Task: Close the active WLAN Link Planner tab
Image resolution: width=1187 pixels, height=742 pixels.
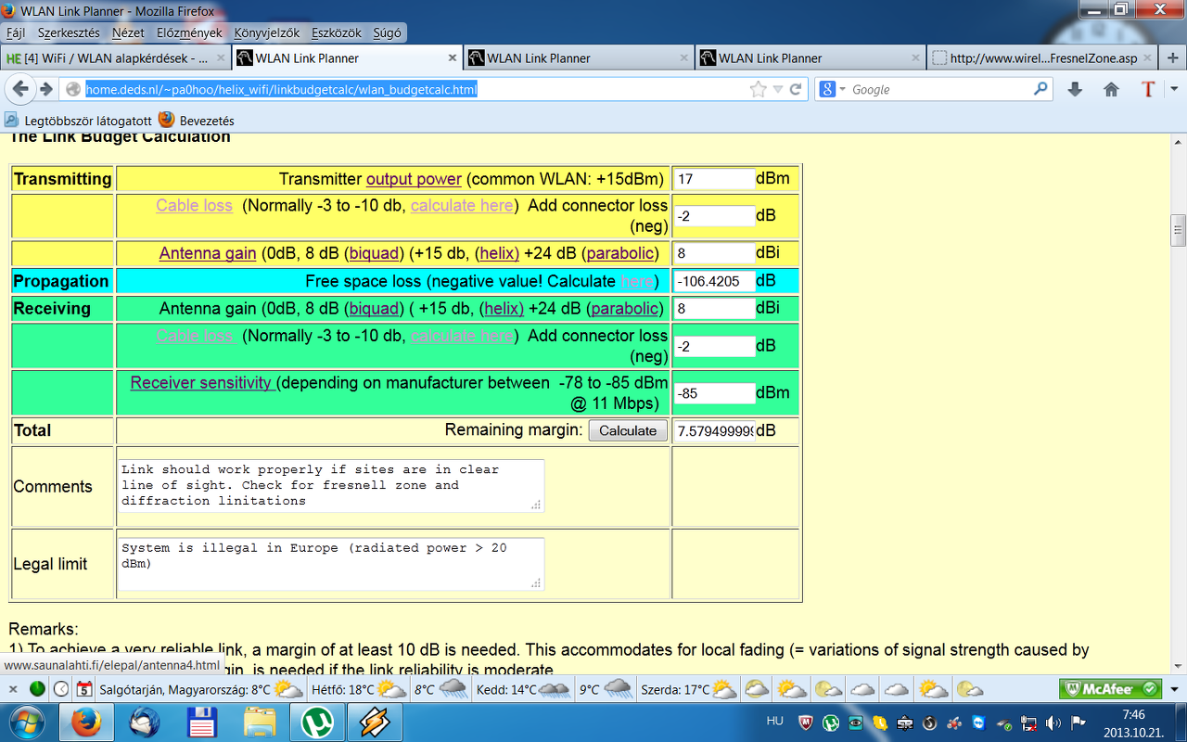Action: [x=453, y=58]
